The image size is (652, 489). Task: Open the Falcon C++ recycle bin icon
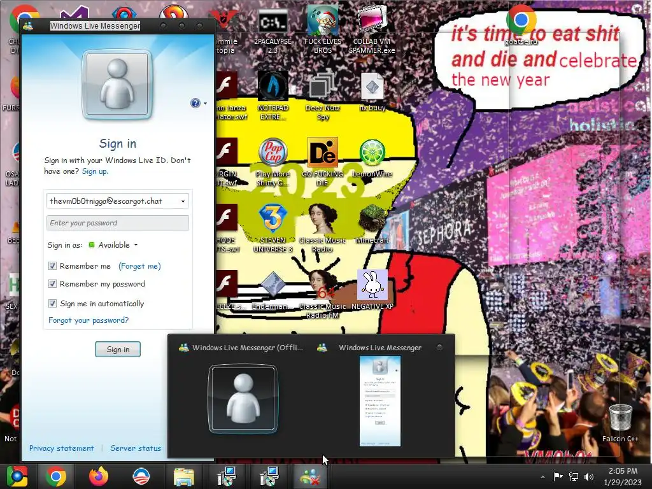(620, 423)
